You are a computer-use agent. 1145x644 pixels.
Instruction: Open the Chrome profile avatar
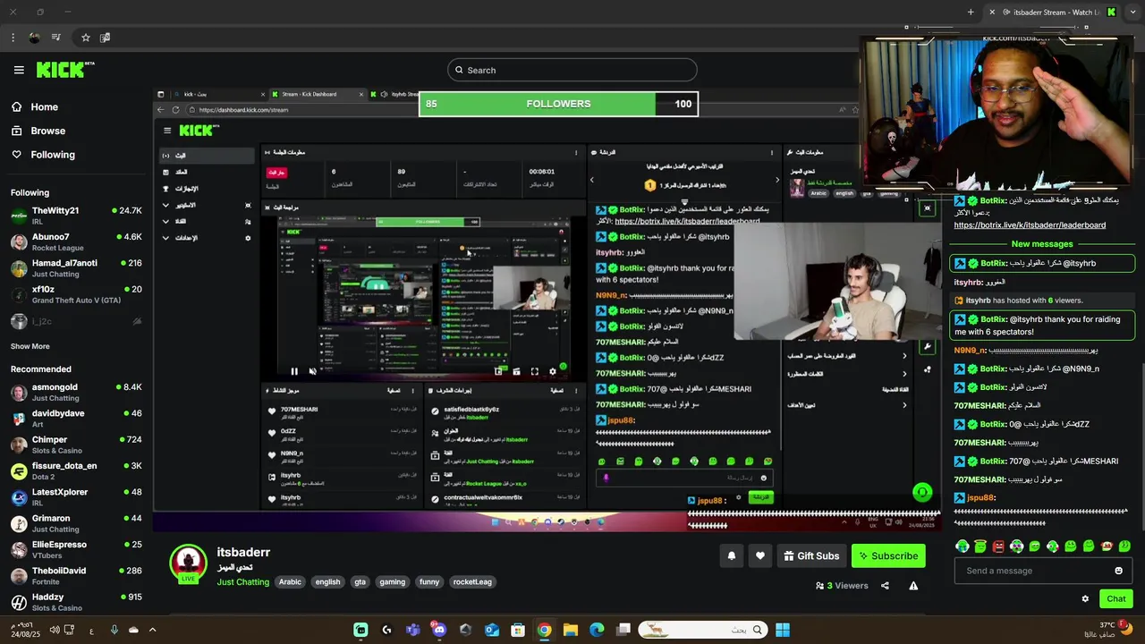[x=34, y=38]
